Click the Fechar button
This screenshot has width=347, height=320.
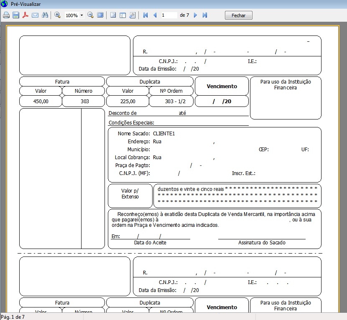click(x=239, y=15)
